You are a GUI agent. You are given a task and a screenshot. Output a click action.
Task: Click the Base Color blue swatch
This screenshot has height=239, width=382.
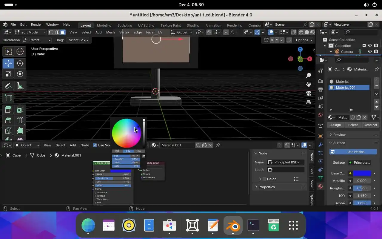tap(362, 173)
